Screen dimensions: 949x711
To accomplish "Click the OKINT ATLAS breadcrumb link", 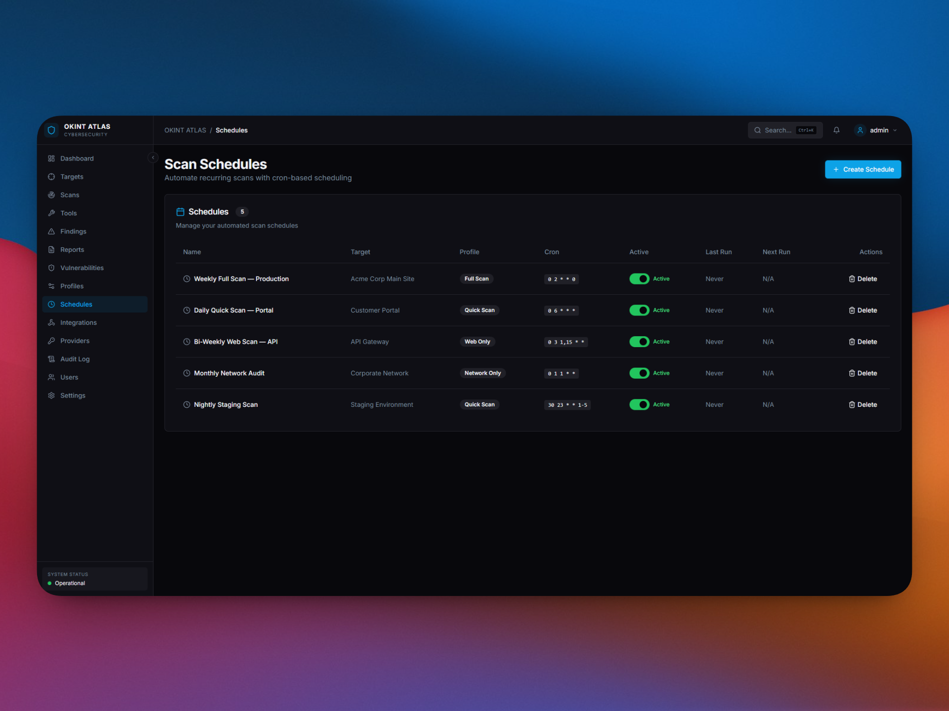I will pos(185,130).
